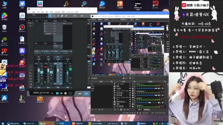Move source down arrow in OBS sources panel
This screenshot has width=223, height=125.
pyautogui.click(x=128, y=110)
